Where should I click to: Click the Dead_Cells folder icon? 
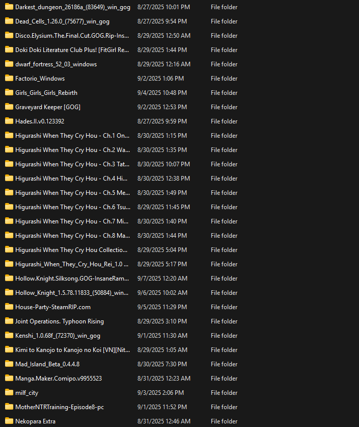pyautogui.click(x=9, y=21)
